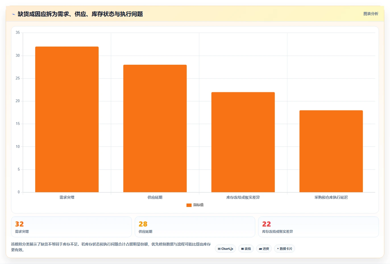Click the 22 库存冻结或账实差异 stat card

coord(318,227)
